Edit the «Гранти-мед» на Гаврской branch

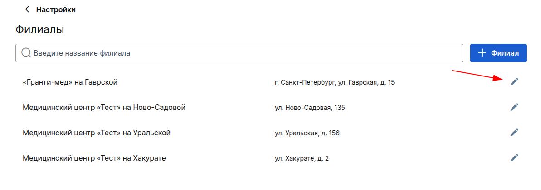coord(514,81)
